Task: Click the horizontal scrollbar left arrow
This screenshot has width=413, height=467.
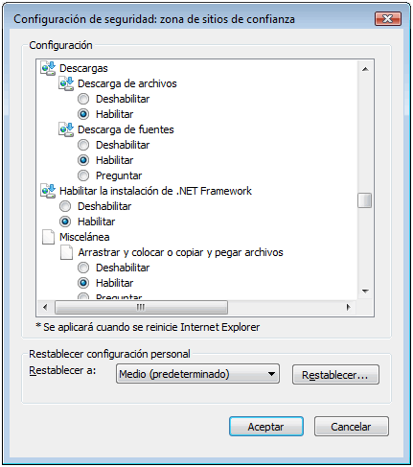Action: 45,308
